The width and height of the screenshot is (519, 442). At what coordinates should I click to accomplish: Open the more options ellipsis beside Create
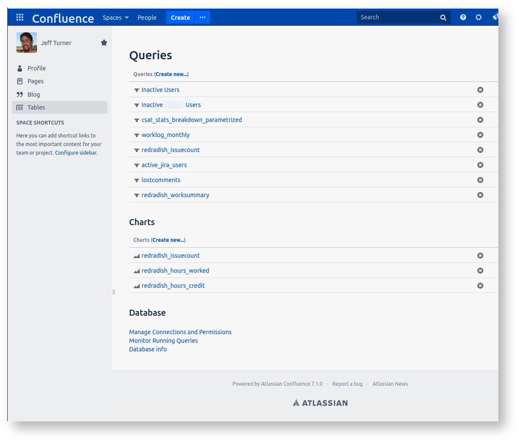pos(203,17)
